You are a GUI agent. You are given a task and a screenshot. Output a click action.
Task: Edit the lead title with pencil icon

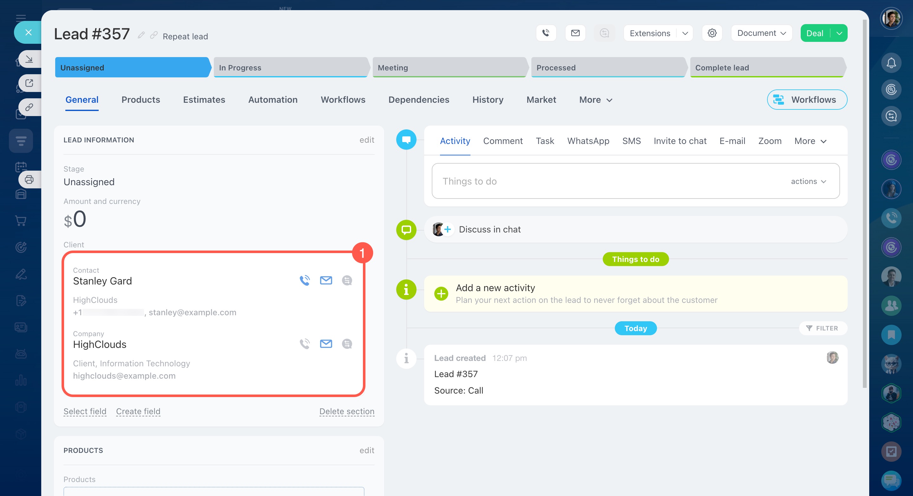(141, 35)
